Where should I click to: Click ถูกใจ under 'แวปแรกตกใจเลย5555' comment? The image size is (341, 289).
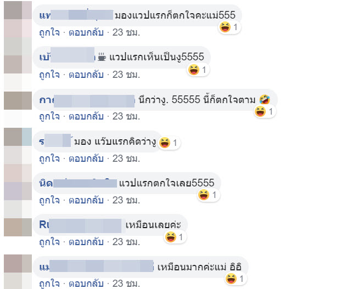click(49, 200)
